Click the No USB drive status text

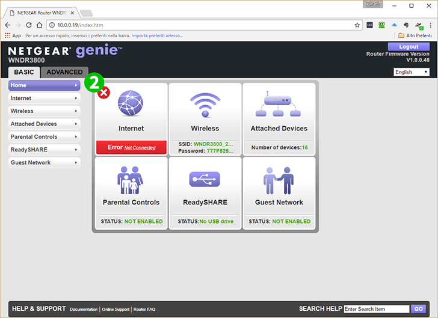(217, 221)
